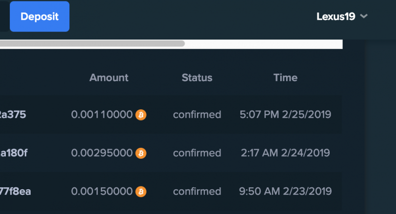Click transaction hash ending a180f
The height and width of the screenshot is (214, 396).
(14, 153)
